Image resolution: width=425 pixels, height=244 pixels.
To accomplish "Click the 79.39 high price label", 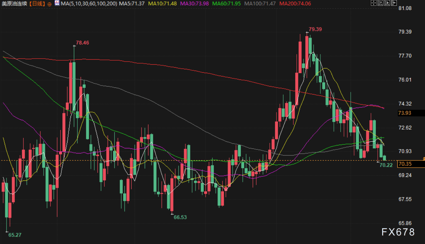I will pos(315,29).
